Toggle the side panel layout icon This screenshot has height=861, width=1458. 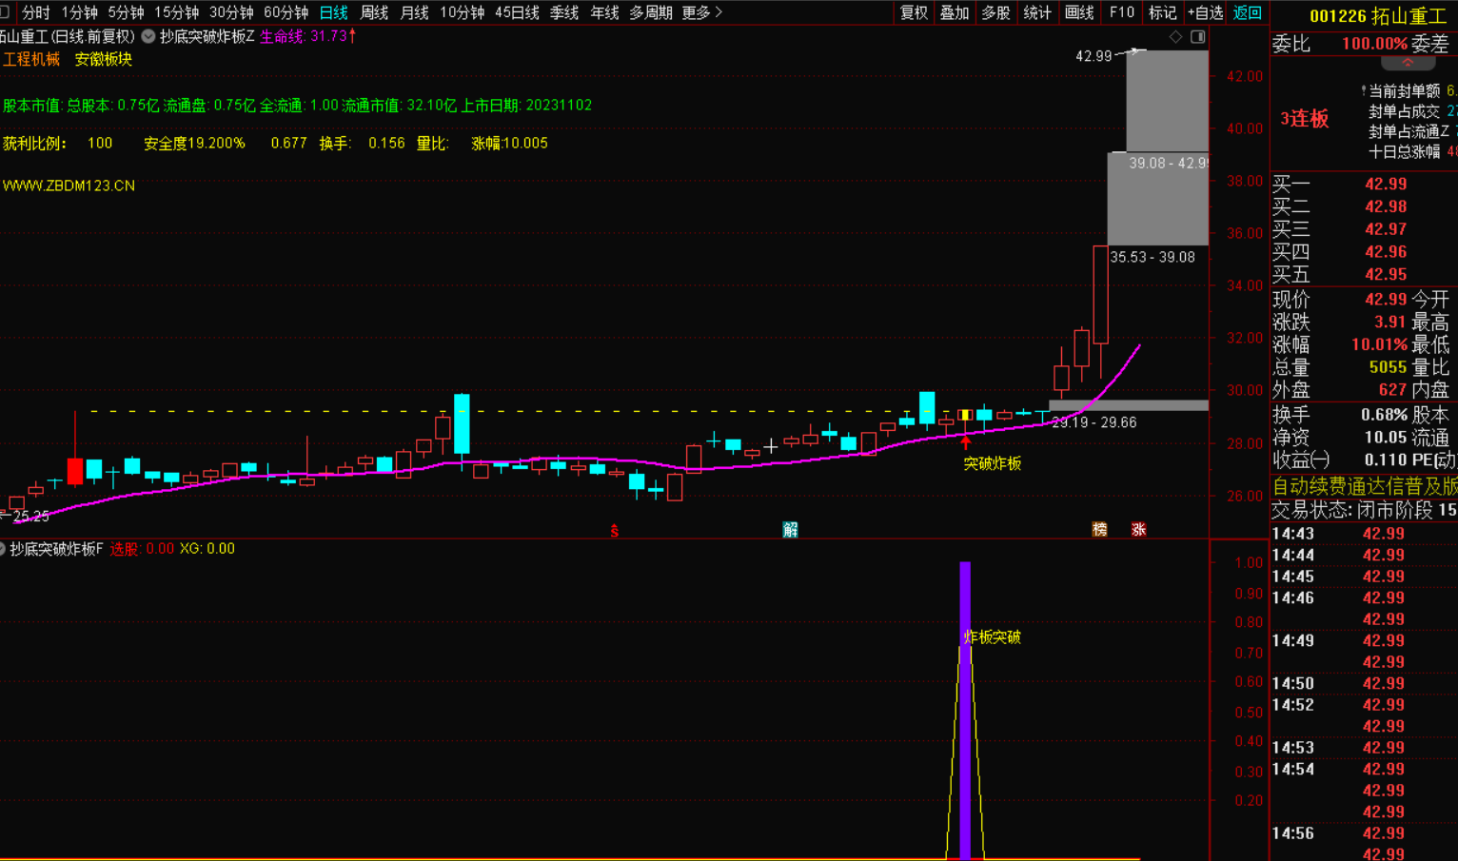click(x=1197, y=37)
